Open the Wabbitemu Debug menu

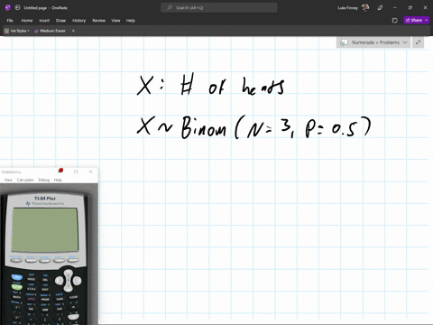coord(44,180)
